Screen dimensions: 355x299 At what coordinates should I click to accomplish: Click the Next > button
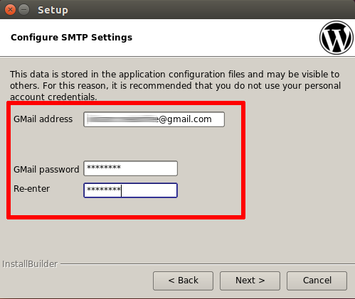pyautogui.click(x=250, y=281)
